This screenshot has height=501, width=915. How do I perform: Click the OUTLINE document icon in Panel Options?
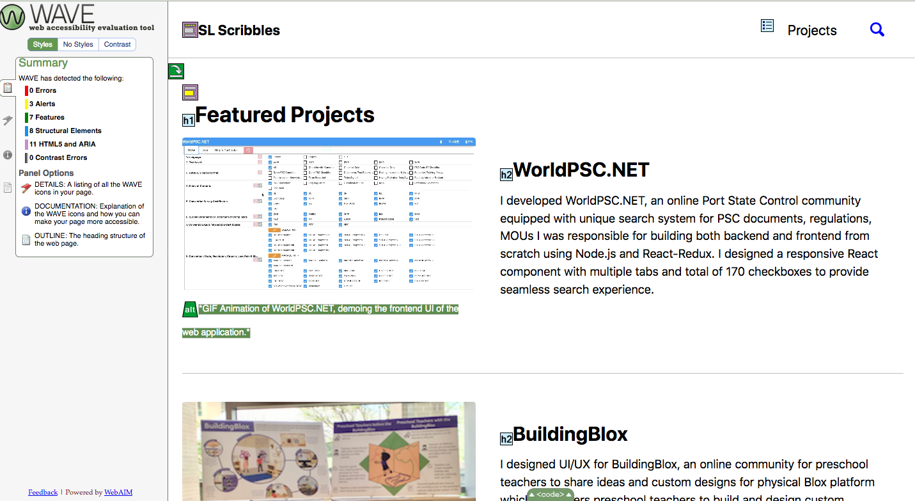pyautogui.click(x=26, y=240)
